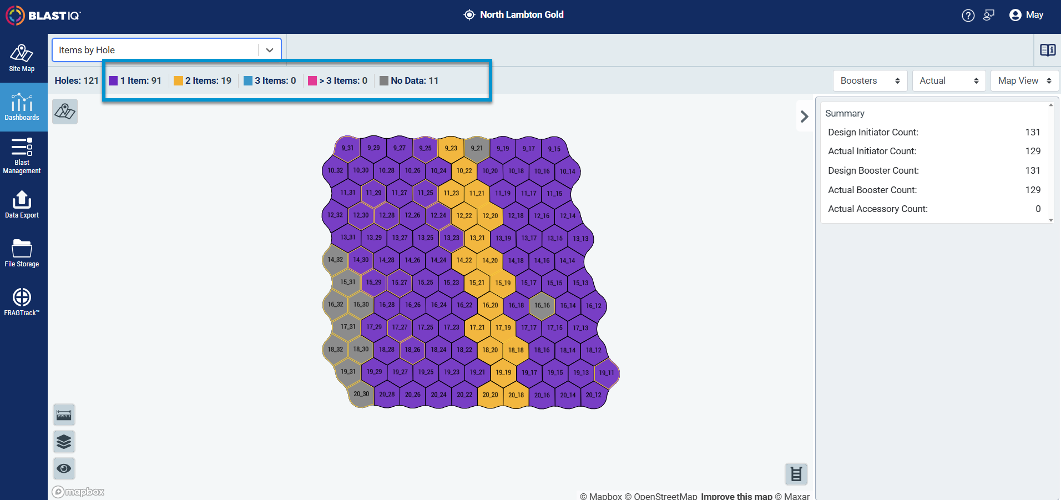Select hole 18_18 on the map
The width and height of the screenshot is (1061, 500).
[x=516, y=350]
